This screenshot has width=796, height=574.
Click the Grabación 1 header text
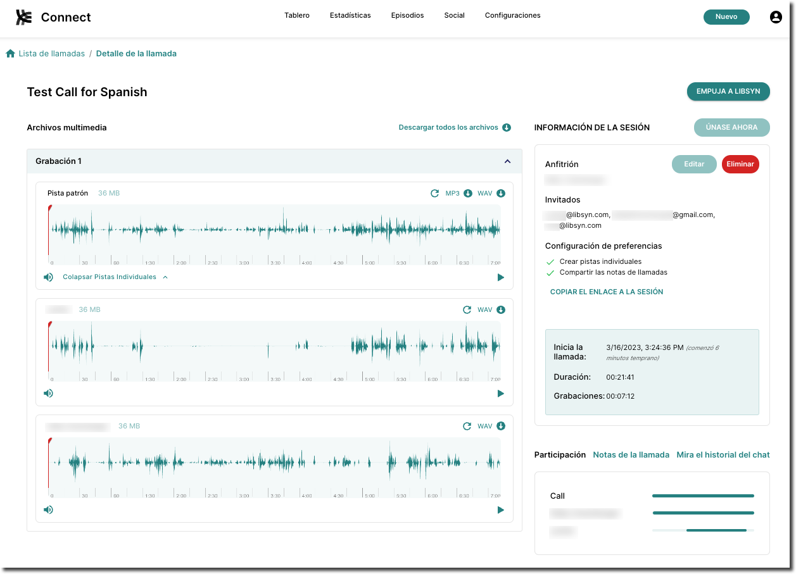[58, 161]
